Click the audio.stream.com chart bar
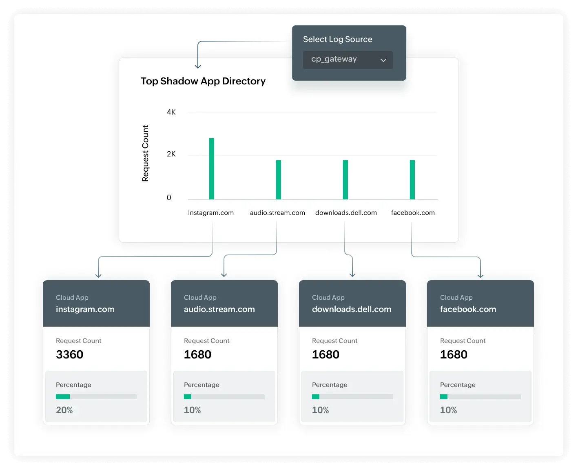 pyautogui.click(x=278, y=179)
